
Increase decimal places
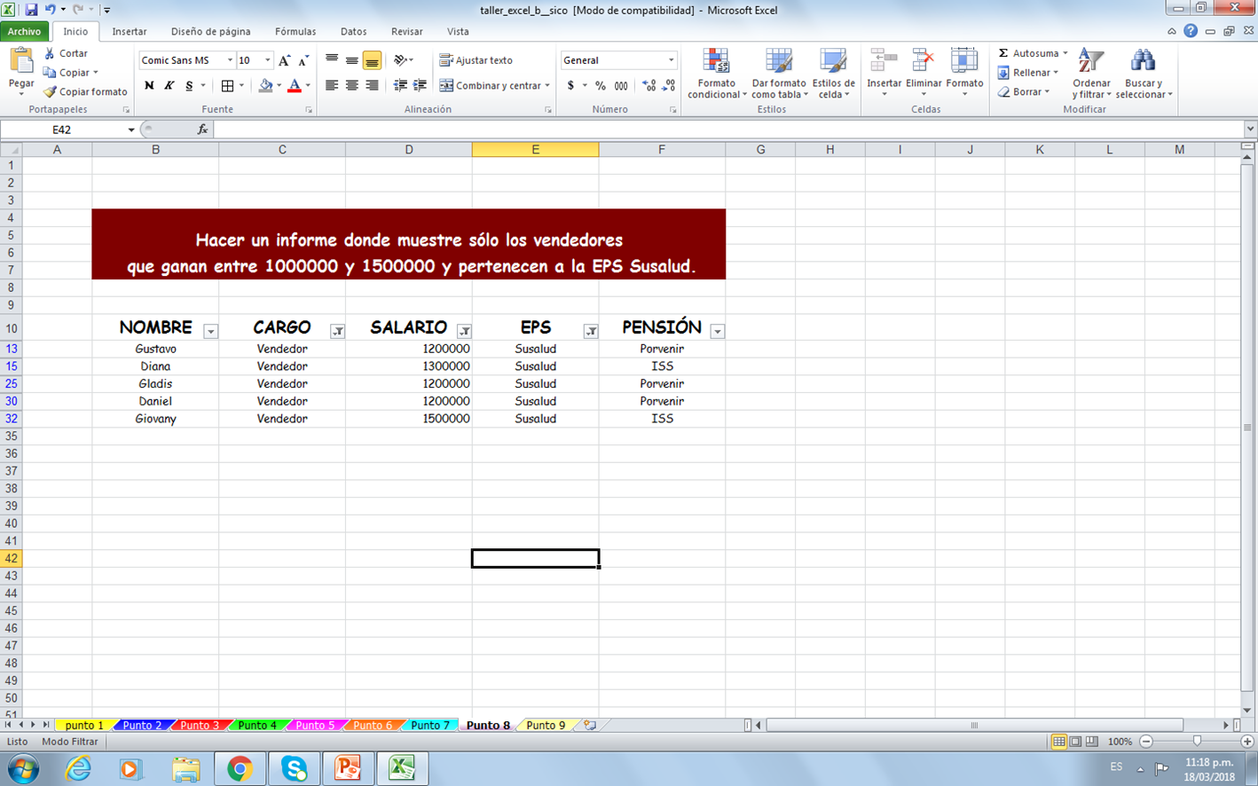(x=649, y=85)
